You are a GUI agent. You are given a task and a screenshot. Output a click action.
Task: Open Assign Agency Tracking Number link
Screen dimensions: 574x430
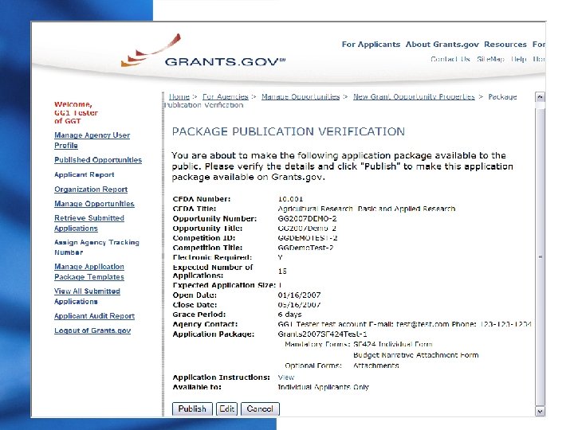coord(96,247)
